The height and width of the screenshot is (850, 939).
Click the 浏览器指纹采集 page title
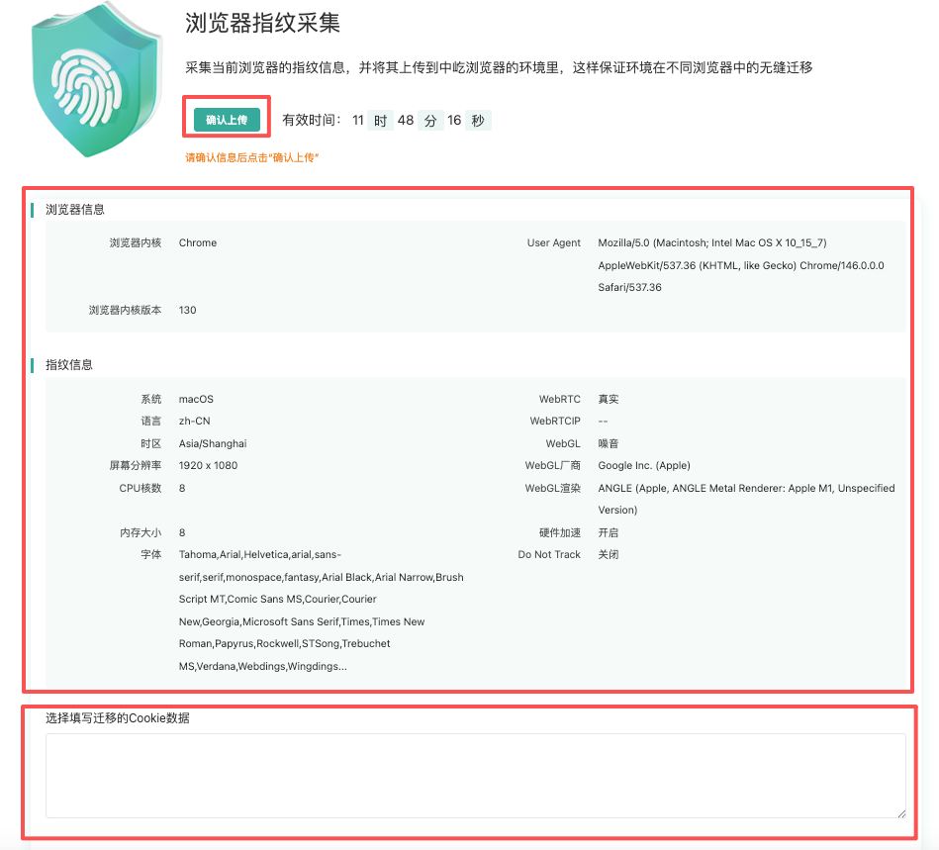click(x=263, y=25)
